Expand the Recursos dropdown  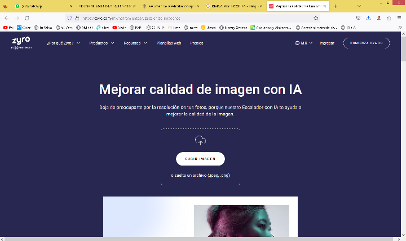(x=135, y=43)
